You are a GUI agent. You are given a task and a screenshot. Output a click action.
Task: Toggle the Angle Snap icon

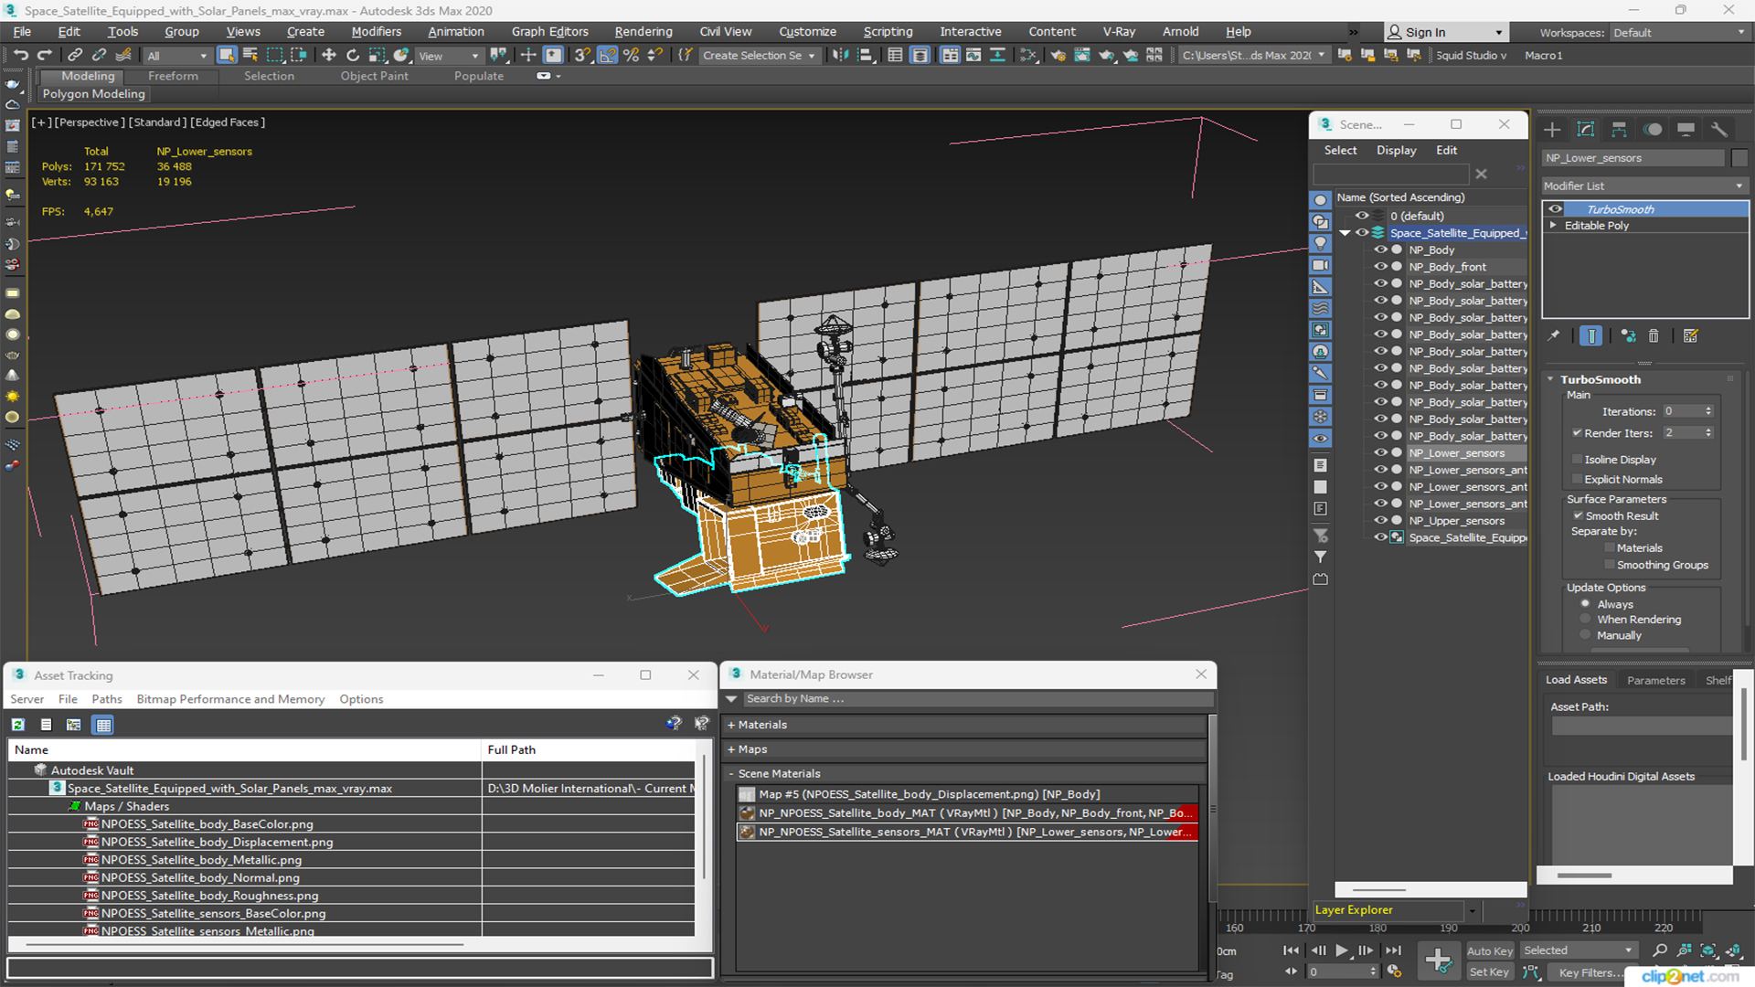(x=607, y=56)
